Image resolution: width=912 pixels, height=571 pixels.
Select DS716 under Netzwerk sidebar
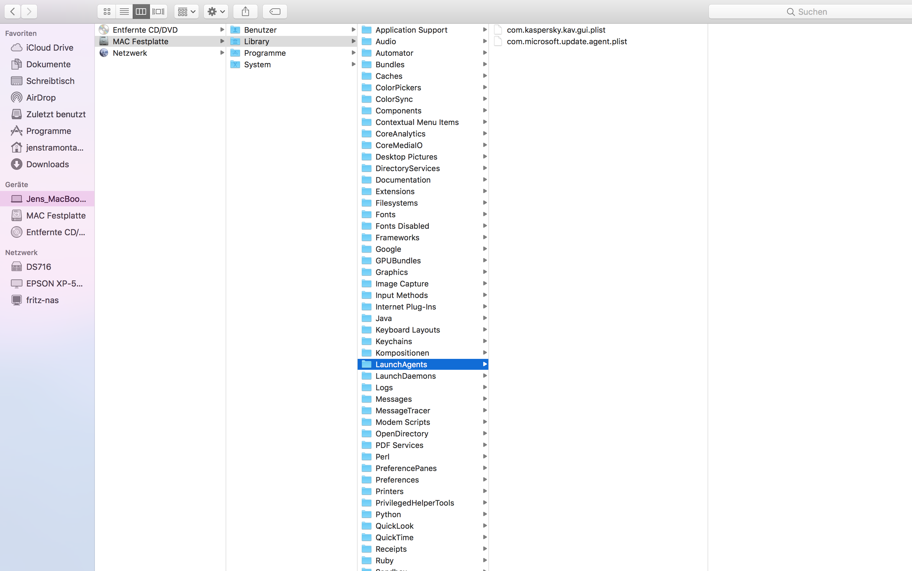click(x=38, y=267)
